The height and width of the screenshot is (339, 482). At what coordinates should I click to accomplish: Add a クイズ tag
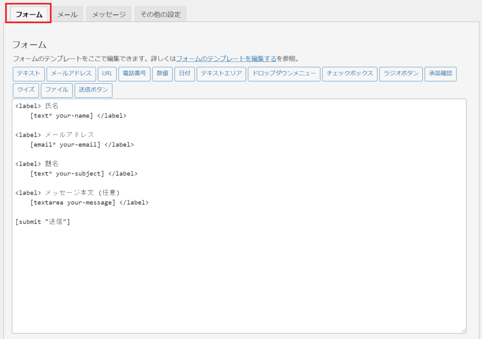(26, 90)
